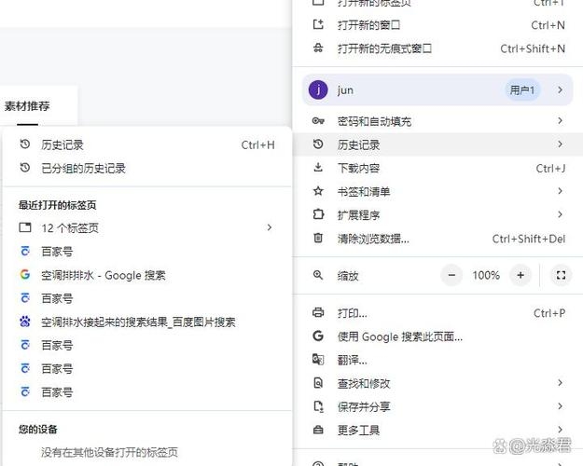Click the window icon beside 12 个标签页
This screenshot has height=466, width=583.
coord(25,227)
